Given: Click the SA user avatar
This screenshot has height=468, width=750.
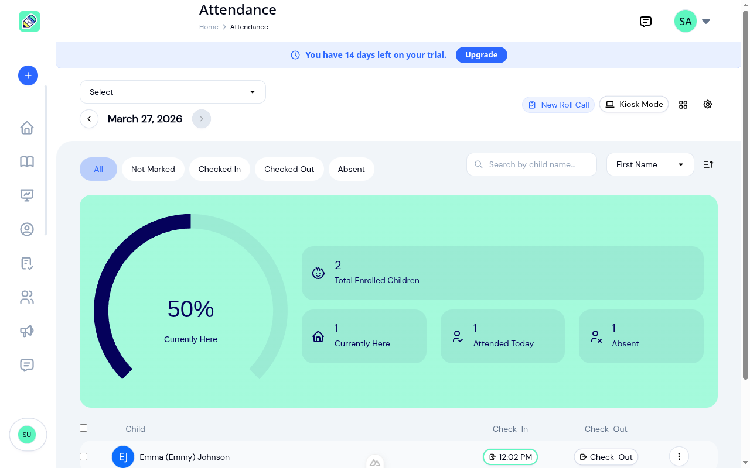Looking at the screenshot, I should 685,22.
